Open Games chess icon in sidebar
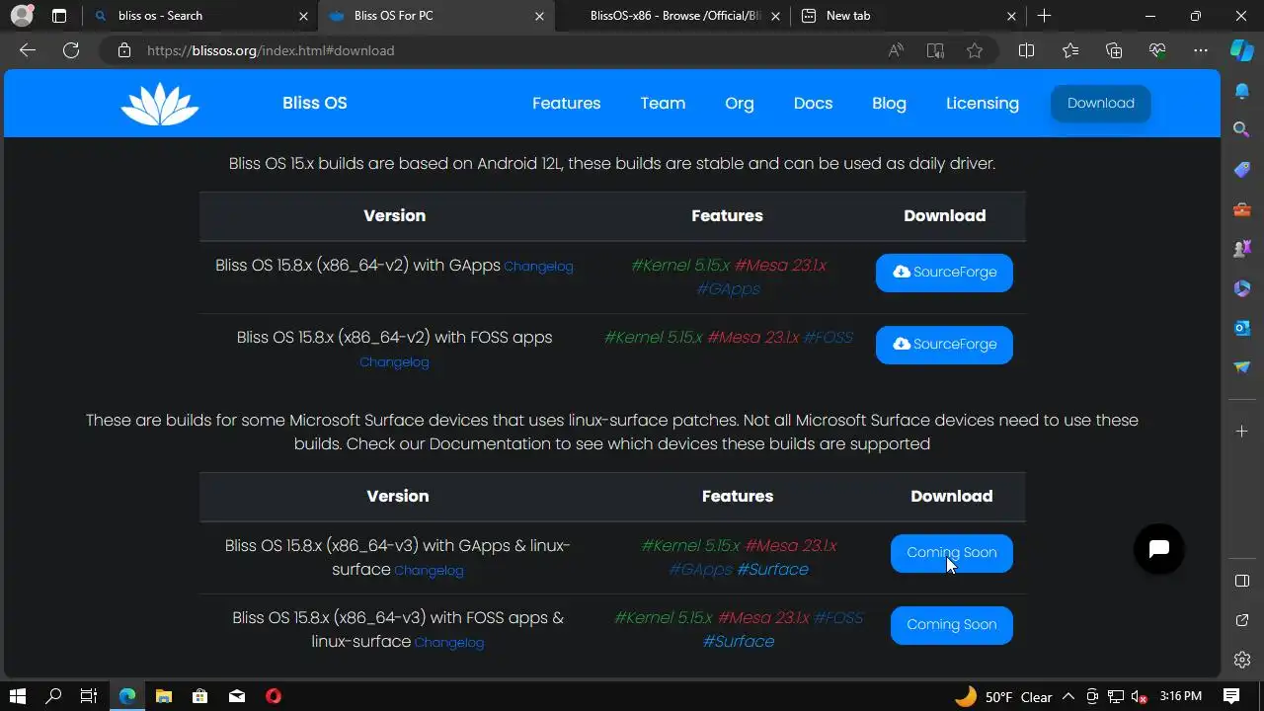The height and width of the screenshot is (711, 1264). point(1242,249)
